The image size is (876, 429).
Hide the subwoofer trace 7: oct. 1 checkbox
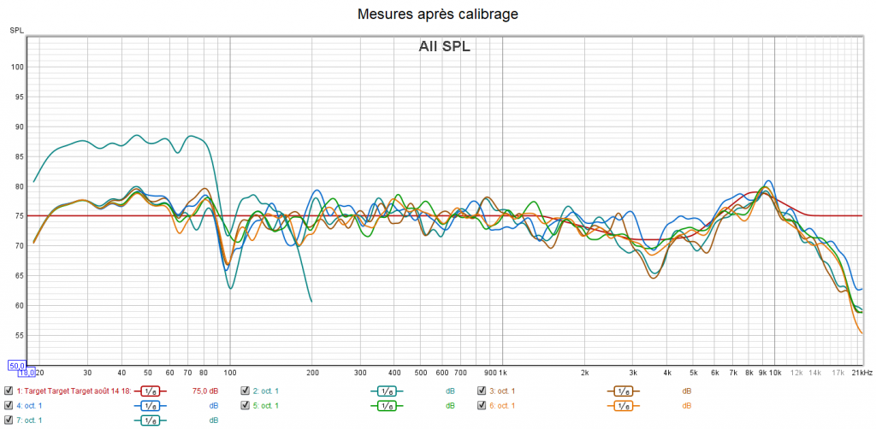click(9, 420)
